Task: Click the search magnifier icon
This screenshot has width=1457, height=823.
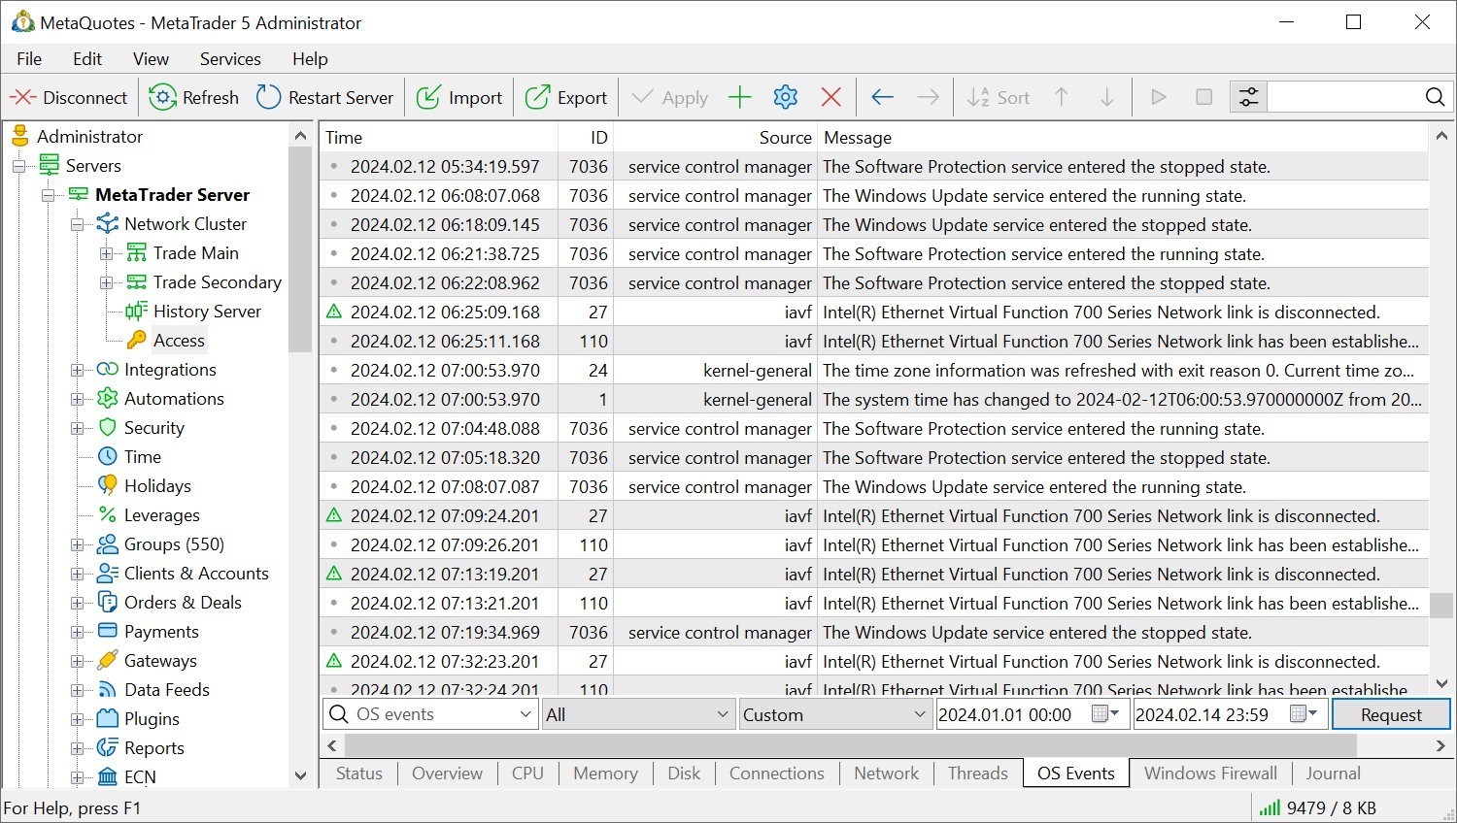Action: click(x=1435, y=97)
